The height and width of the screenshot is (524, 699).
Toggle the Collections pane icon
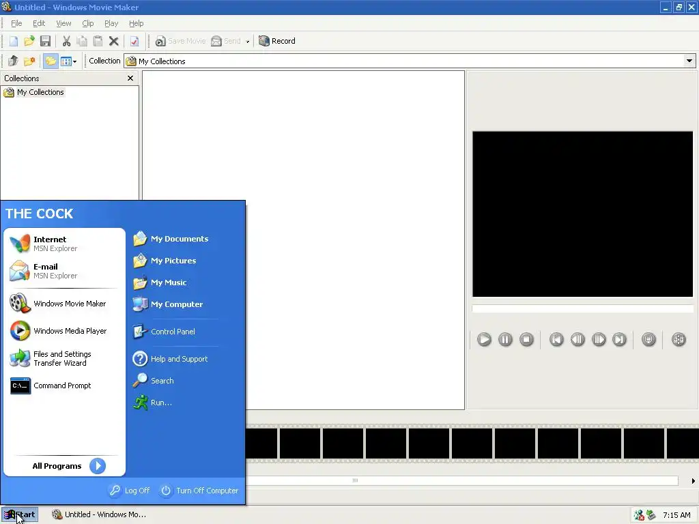[x=51, y=61]
